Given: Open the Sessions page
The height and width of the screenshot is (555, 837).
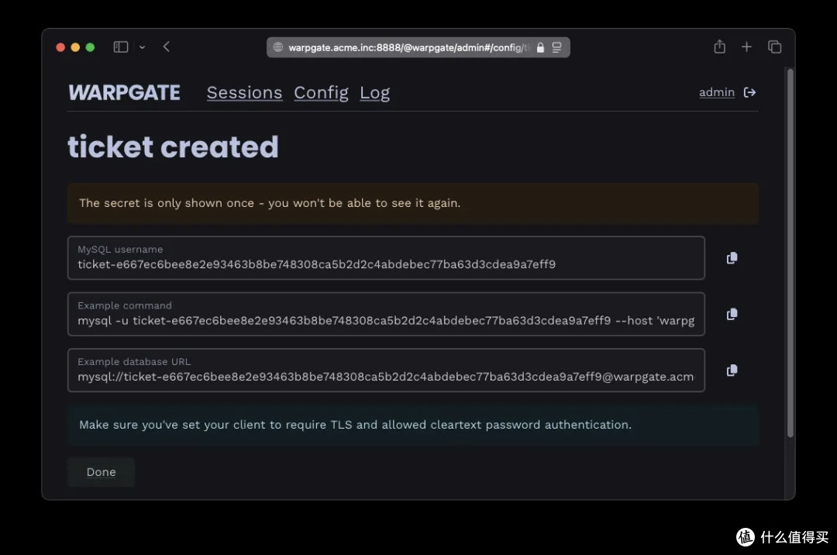Looking at the screenshot, I should (244, 93).
